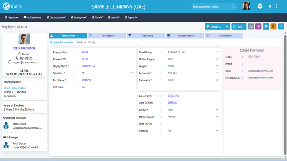The height and width of the screenshot is (161, 287).
Task: Open the Leave menu
Action: point(113,18)
